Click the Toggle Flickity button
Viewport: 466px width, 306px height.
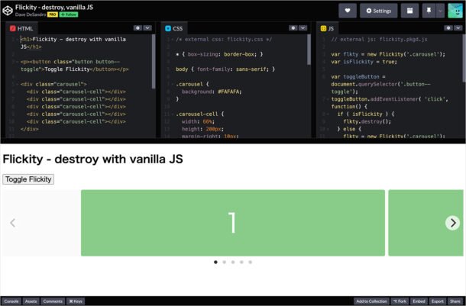coord(28,179)
